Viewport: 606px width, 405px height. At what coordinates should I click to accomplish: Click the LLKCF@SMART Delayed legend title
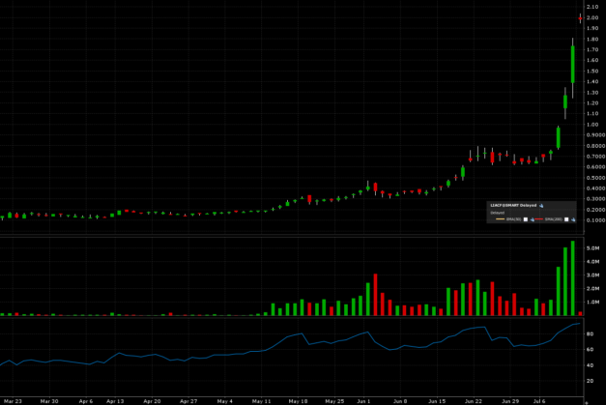pyautogui.click(x=515, y=206)
